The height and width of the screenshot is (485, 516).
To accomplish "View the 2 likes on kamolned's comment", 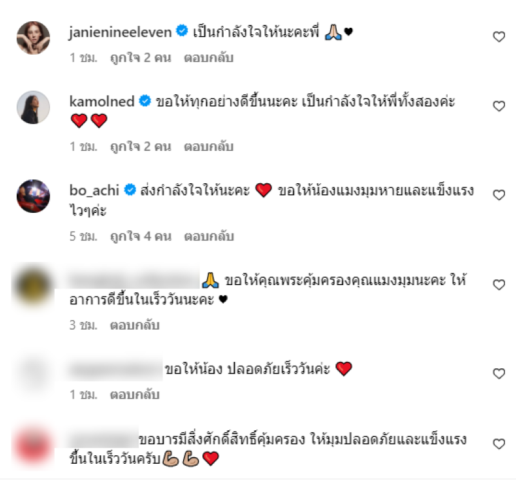I will coord(141,147).
